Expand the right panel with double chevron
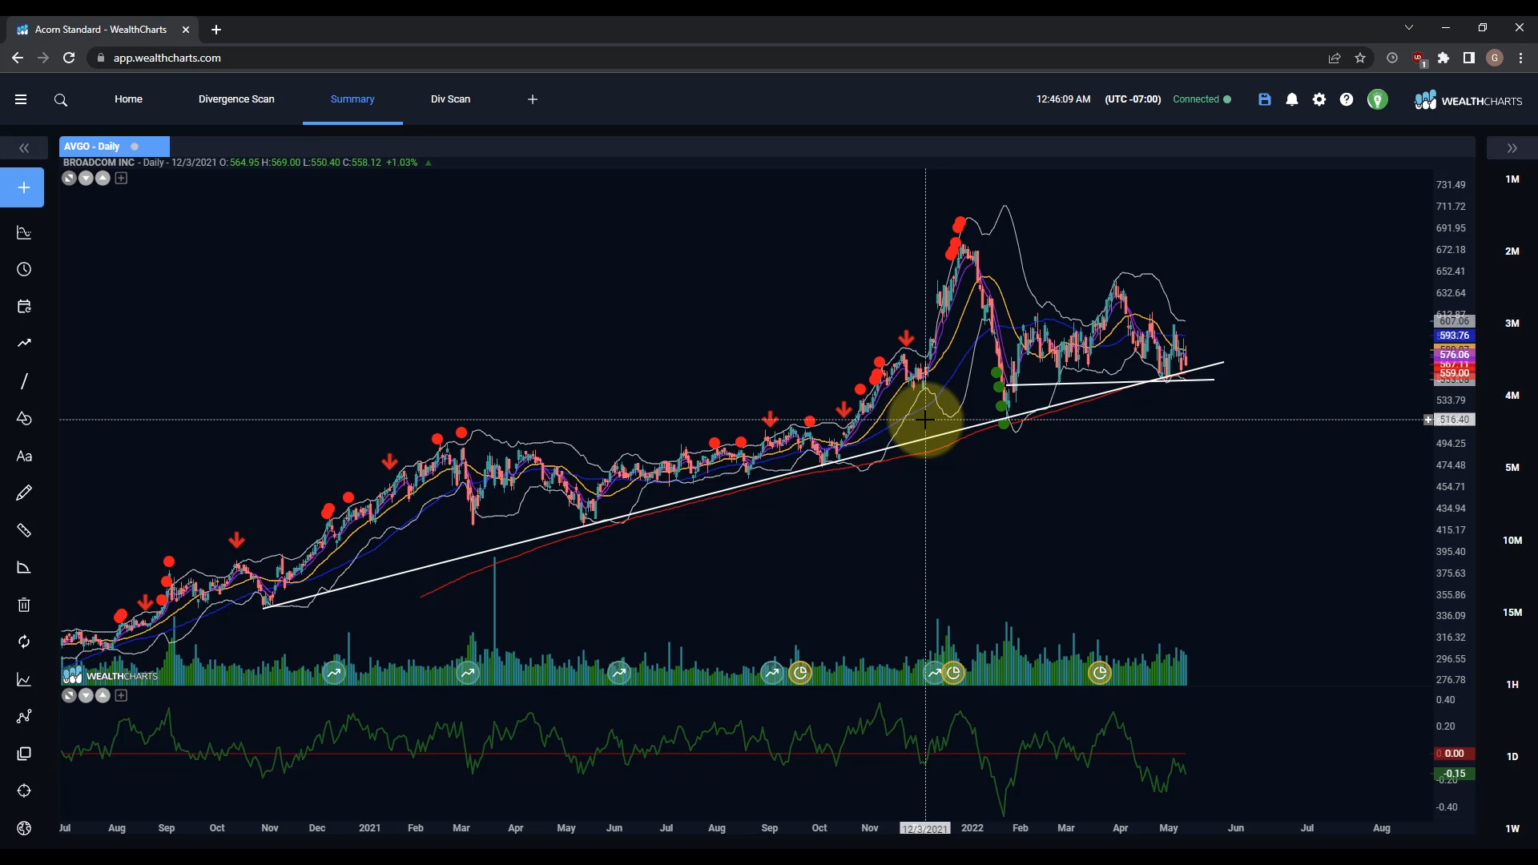This screenshot has height=865, width=1538. point(1512,148)
